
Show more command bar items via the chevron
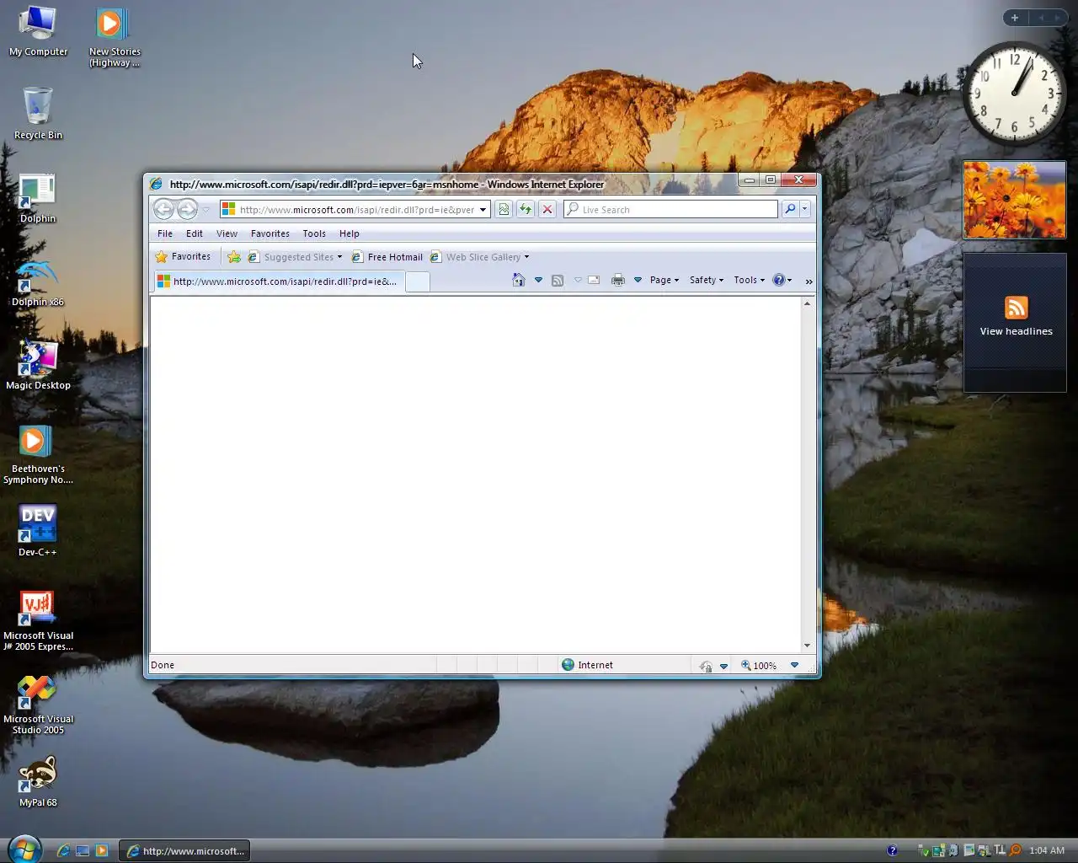[x=808, y=281]
